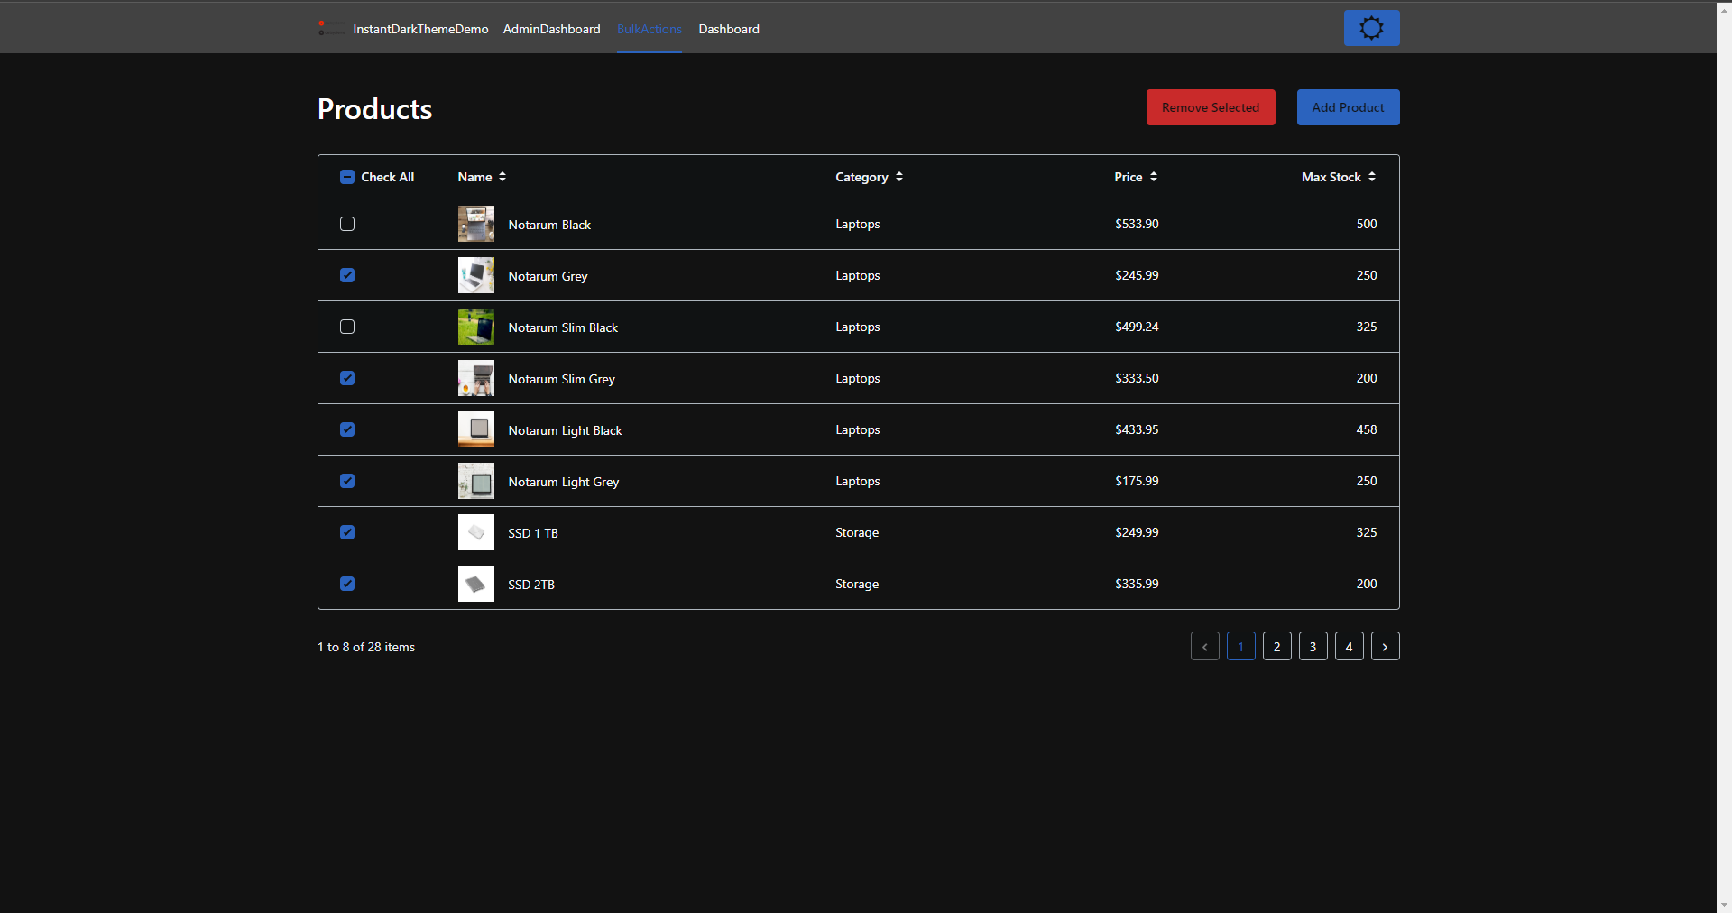The width and height of the screenshot is (1732, 913).
Task: Click the site logo icon in navbar
Action: click(330, 28)
